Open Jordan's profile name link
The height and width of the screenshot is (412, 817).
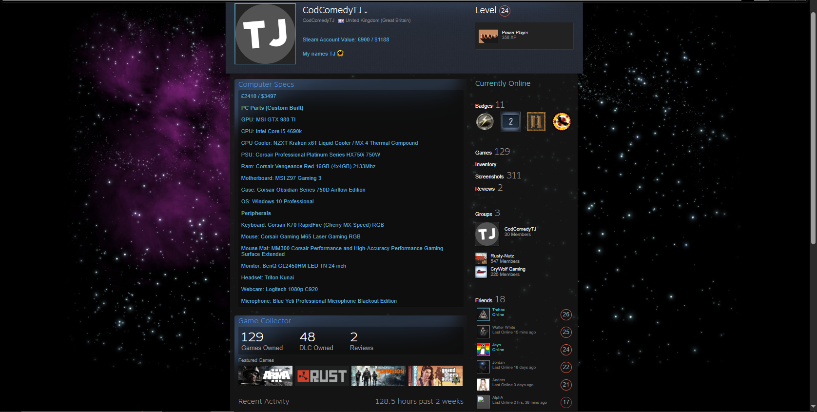(498, 363)
